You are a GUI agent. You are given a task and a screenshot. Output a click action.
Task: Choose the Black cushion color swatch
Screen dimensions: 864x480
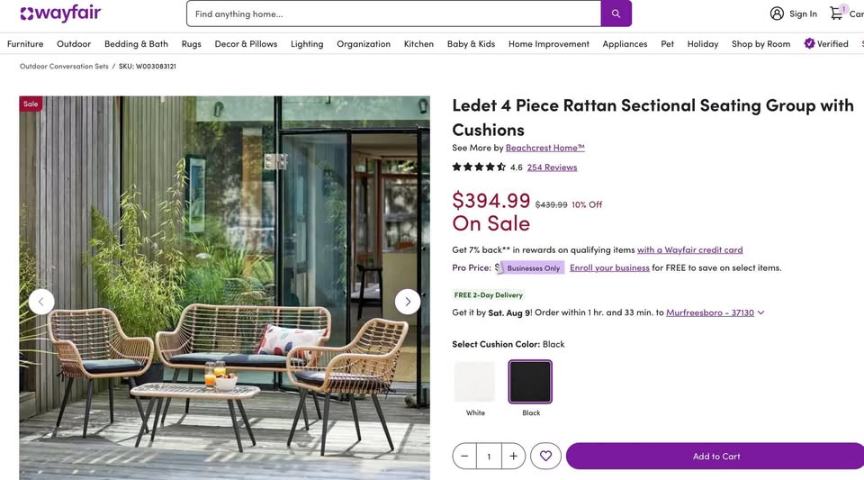point(531,382)
